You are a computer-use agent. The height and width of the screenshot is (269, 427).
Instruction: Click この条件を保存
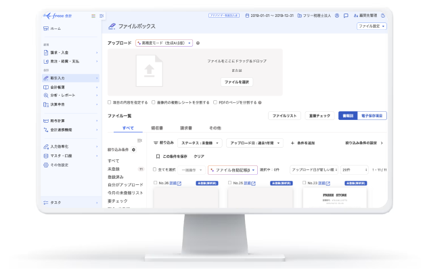pos(172,157)
